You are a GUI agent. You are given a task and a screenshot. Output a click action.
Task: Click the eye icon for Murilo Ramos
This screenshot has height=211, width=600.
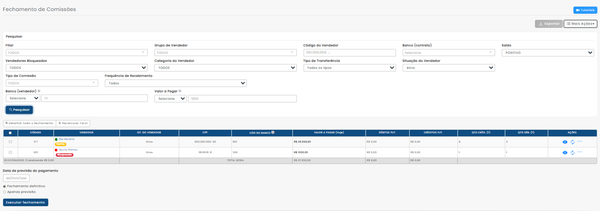565,152
